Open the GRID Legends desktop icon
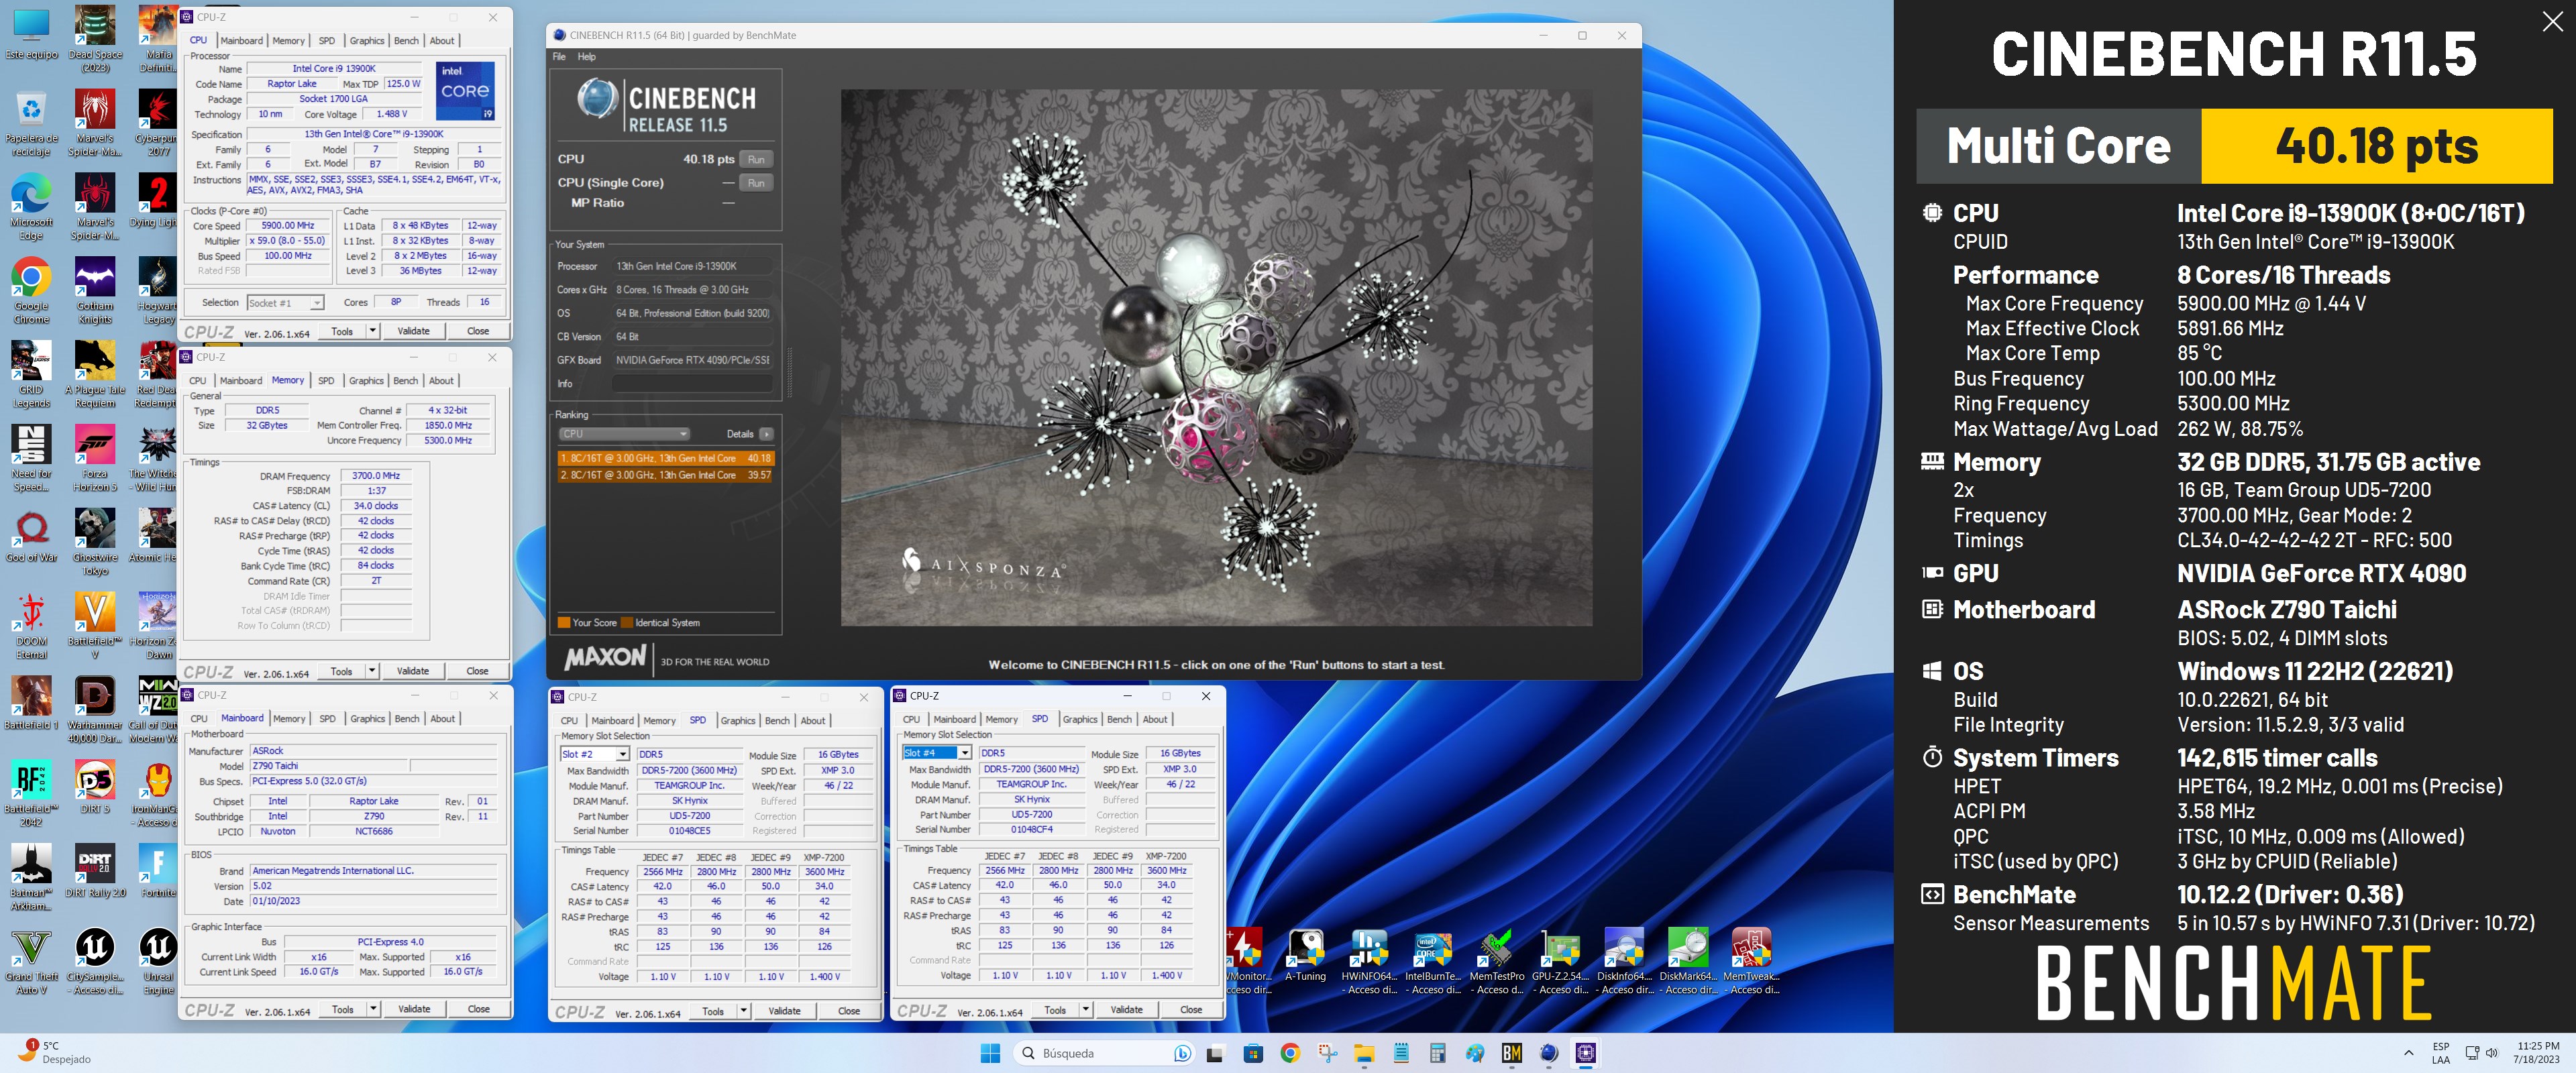Screen dimensions: 2576x1073 tap(31, 375)
